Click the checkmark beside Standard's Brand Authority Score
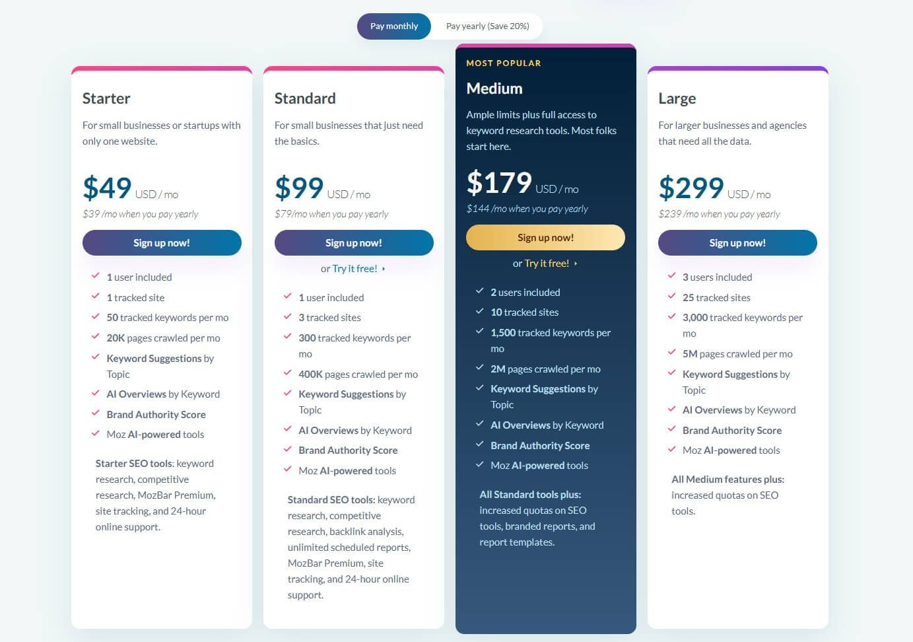 pyautogui.click(x=288, y=450)
